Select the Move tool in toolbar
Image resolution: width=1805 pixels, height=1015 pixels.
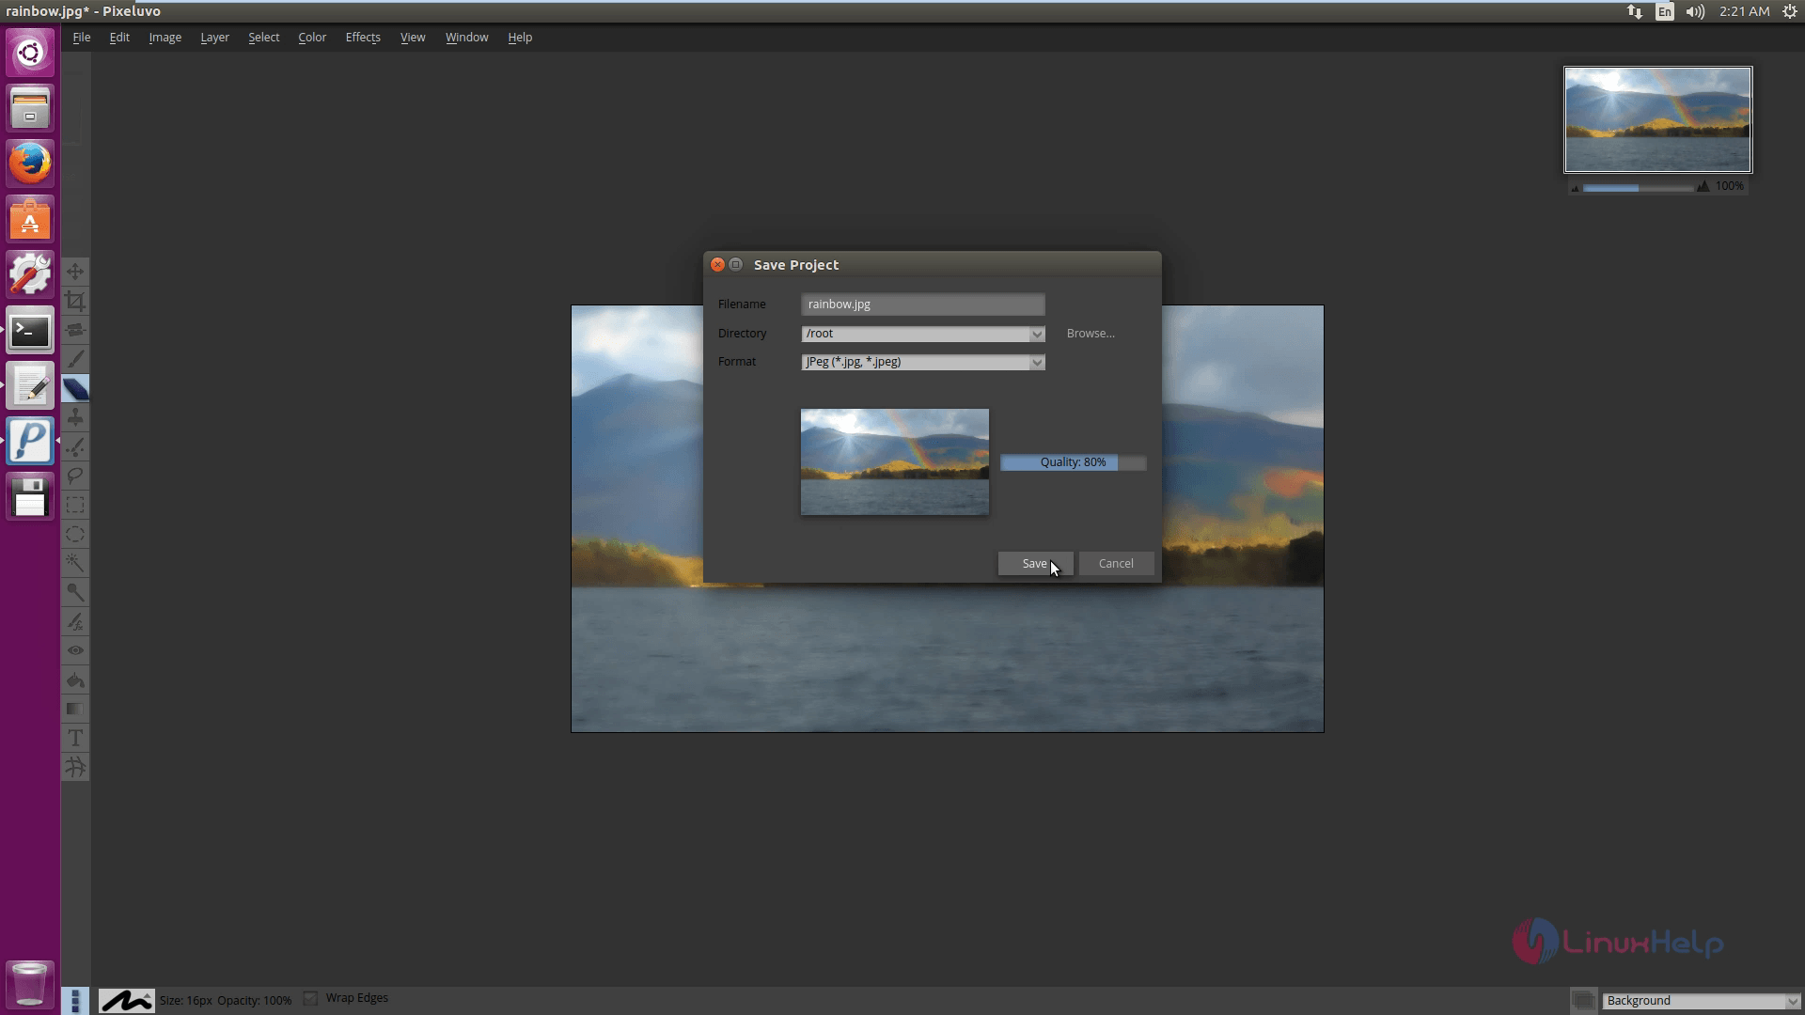[75, 272]
